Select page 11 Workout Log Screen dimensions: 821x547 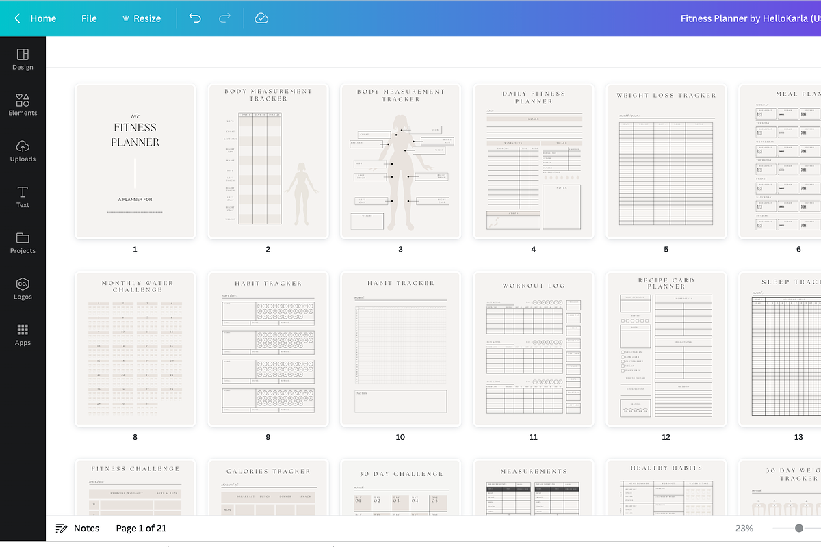[x=533, y=349]
